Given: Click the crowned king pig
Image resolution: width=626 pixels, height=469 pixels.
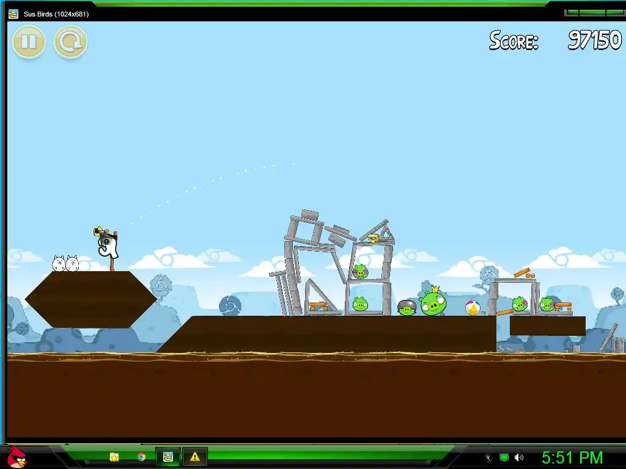Looking at the screenshot, I should coord(433,302).
